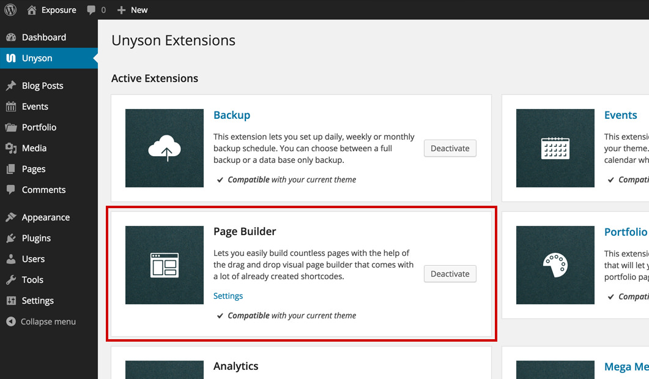Screen dimensions: 649x379
Task: Click the pushpin icon for Blog Posts
Action: (11, 86)
